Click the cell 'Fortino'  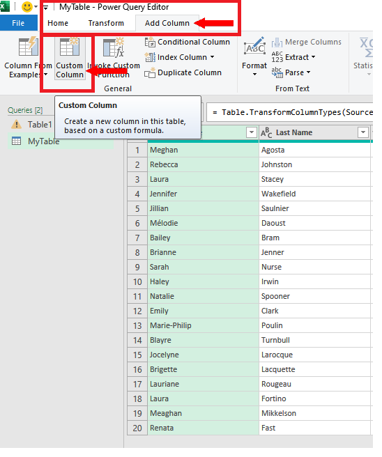pos(315,398)
